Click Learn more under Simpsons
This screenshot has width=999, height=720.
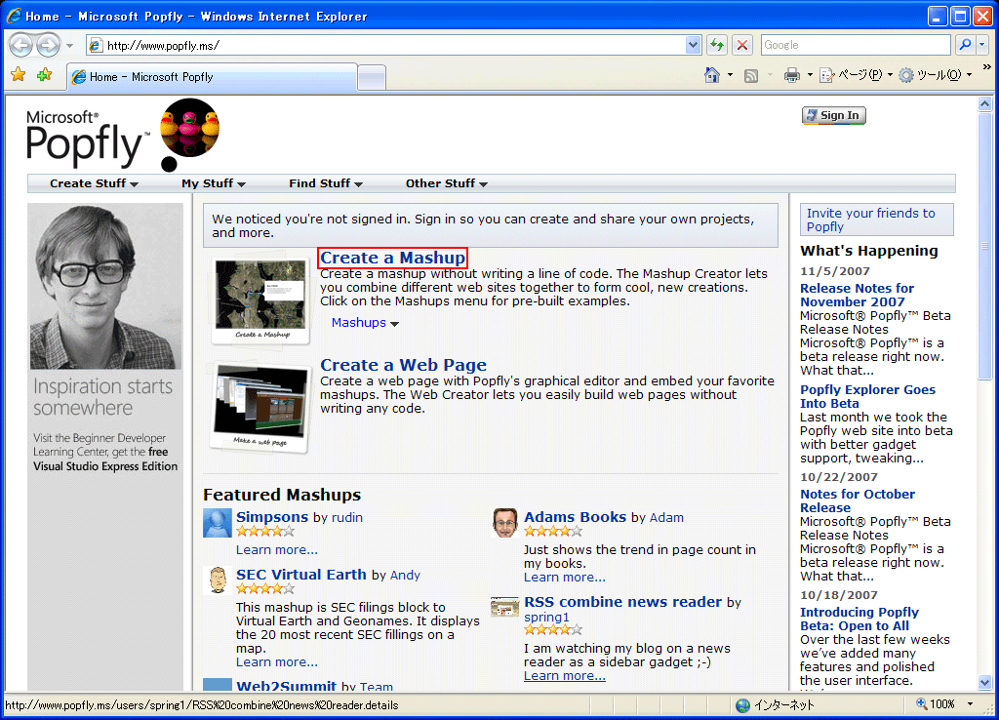[276, 550]
